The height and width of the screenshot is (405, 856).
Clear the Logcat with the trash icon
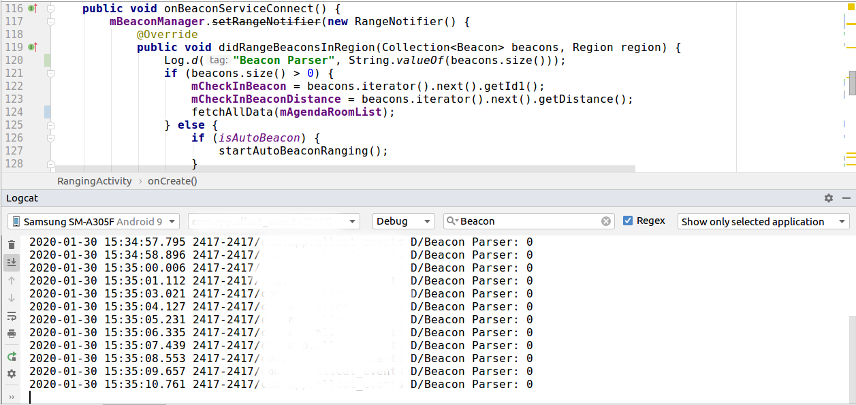coord(12,244)
